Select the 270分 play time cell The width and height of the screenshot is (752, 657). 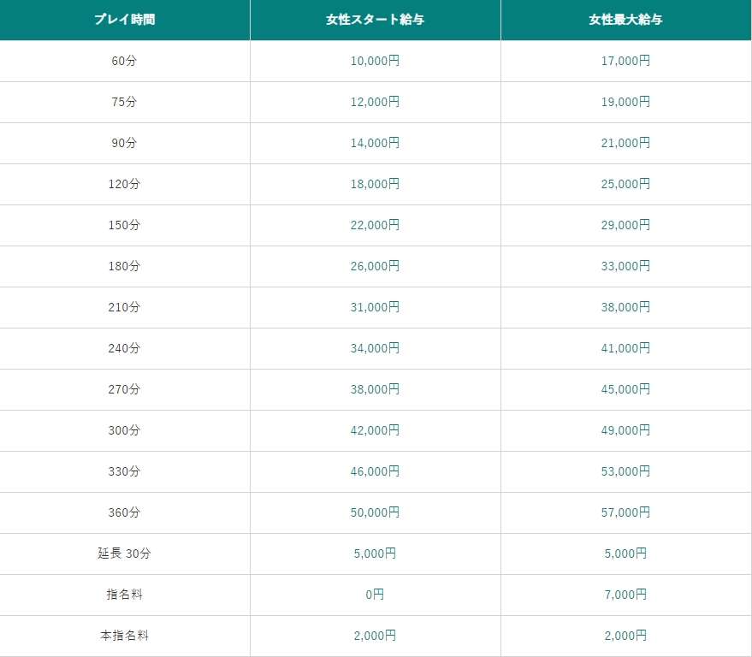point(125,389)
